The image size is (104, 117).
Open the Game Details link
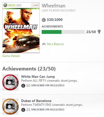coord(11,56)
